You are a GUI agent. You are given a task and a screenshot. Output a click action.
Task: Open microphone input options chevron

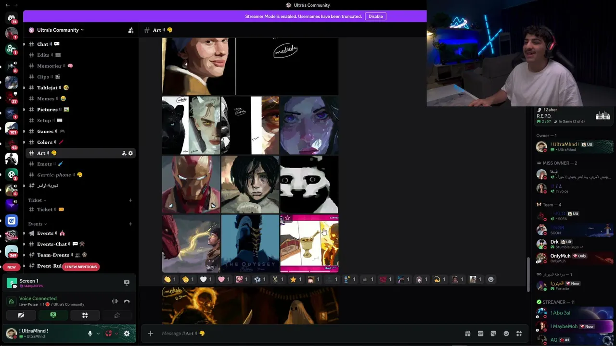(x=98, y=334)
